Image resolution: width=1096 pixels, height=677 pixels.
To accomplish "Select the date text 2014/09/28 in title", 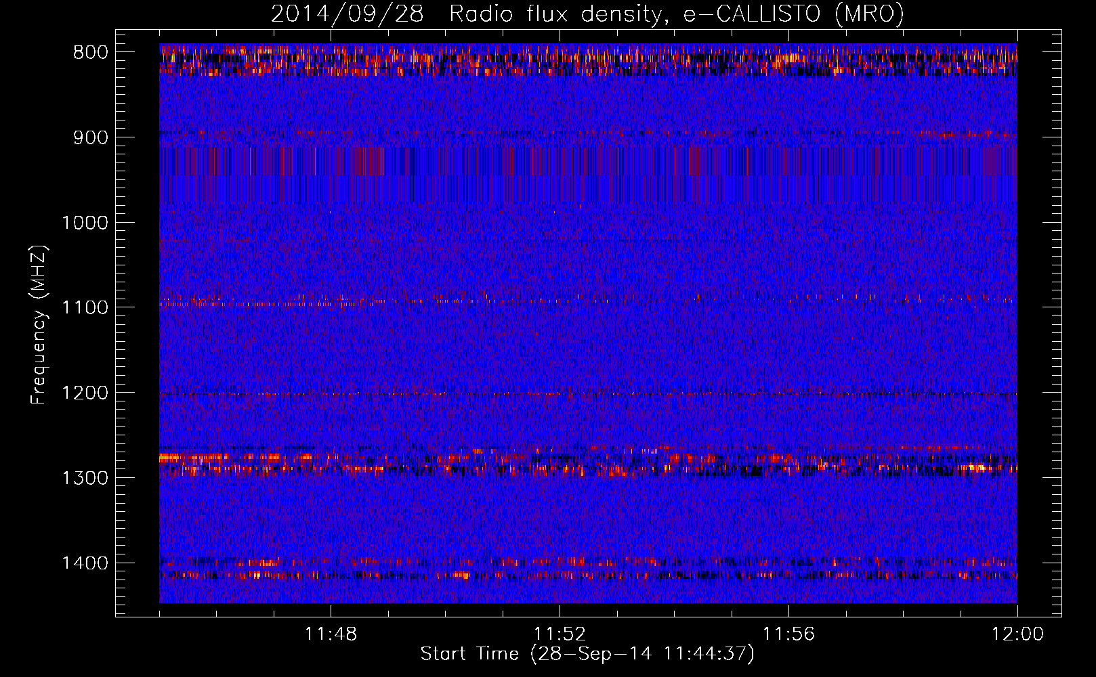I will tap(347, 14).
